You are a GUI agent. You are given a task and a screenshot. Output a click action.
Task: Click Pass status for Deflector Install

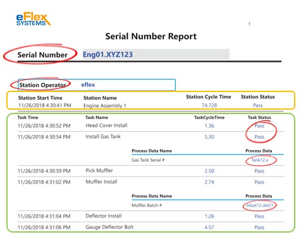pyautogui.click(x=259, y=216)
